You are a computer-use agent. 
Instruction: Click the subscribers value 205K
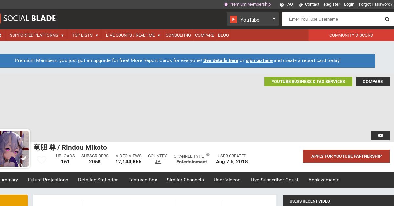click(x=95, y=162)
